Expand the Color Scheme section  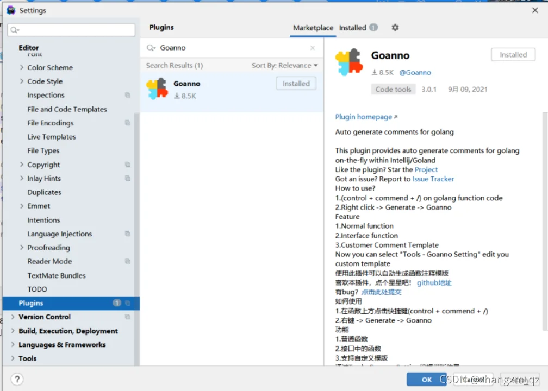(22, 67)
